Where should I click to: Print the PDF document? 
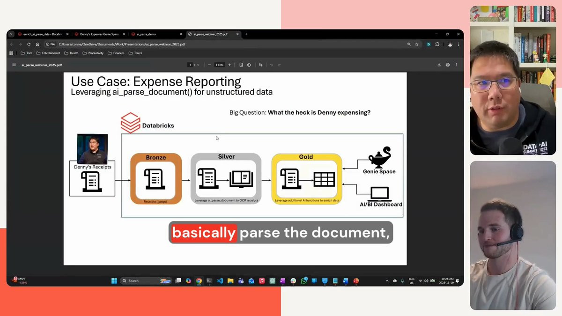click(448, 65)
